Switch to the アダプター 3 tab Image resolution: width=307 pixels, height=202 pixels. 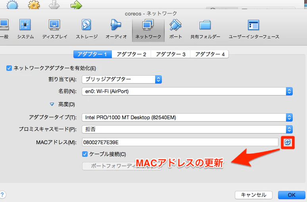tap(171, 54)
